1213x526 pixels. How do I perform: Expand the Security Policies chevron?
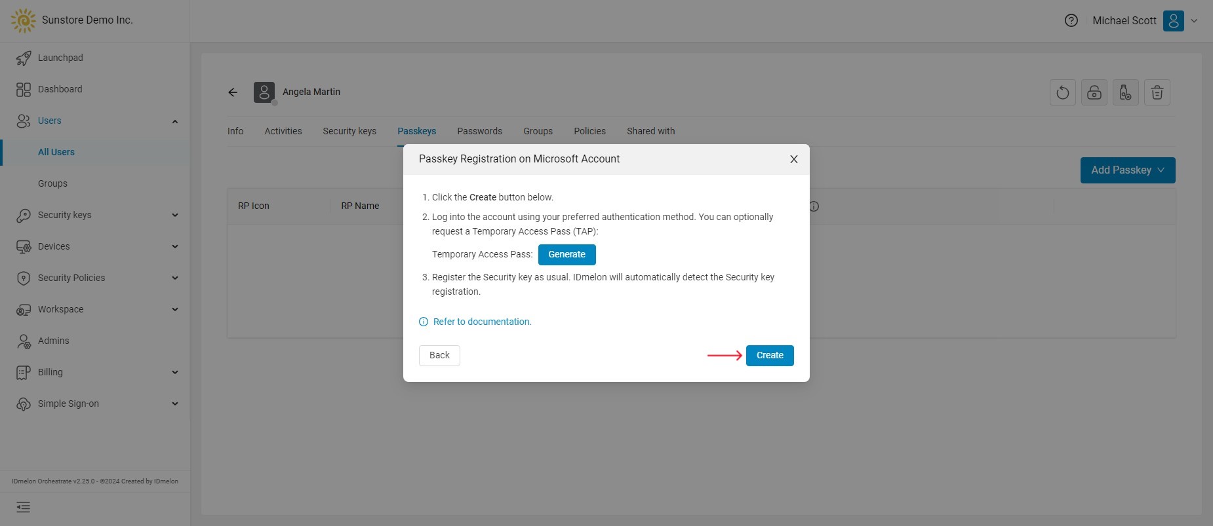coord(175,278)
